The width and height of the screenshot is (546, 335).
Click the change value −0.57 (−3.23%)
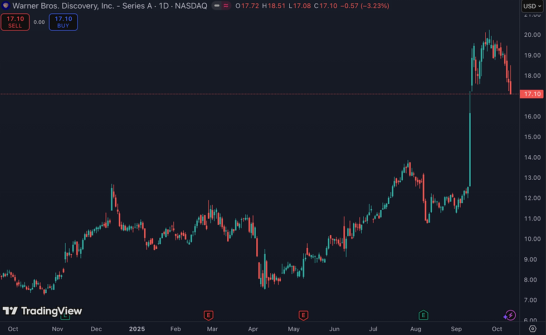(364, 6)
